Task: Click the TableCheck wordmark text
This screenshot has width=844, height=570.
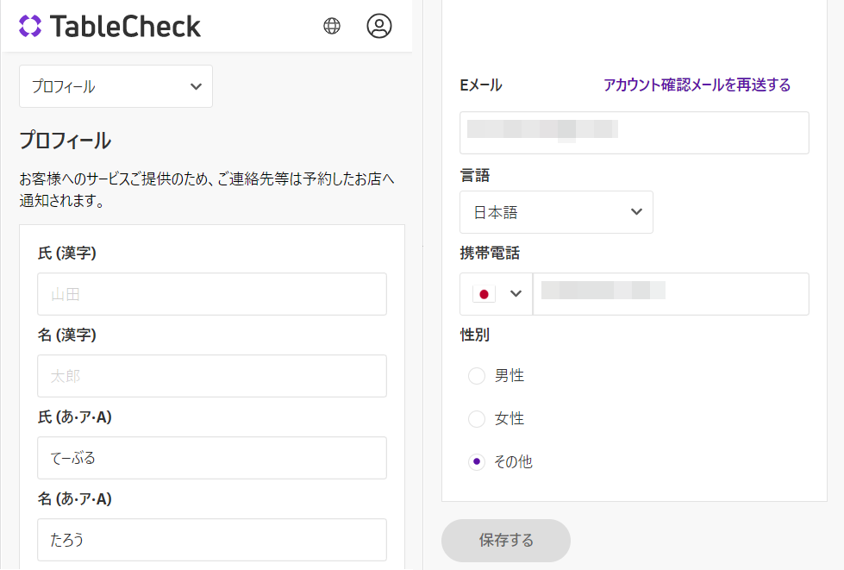Action: pos(125,26)
